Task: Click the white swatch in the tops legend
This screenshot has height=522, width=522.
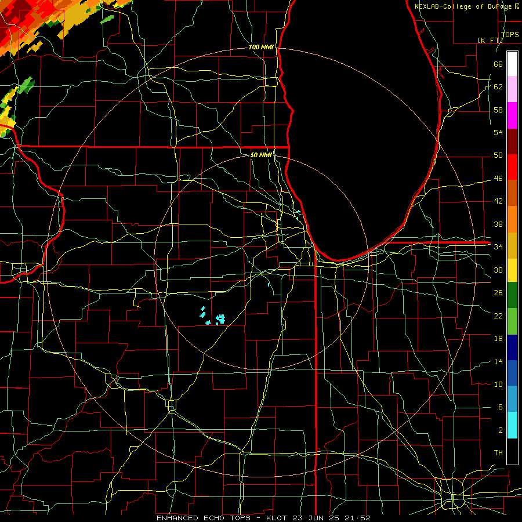Action: pos(512,64)
